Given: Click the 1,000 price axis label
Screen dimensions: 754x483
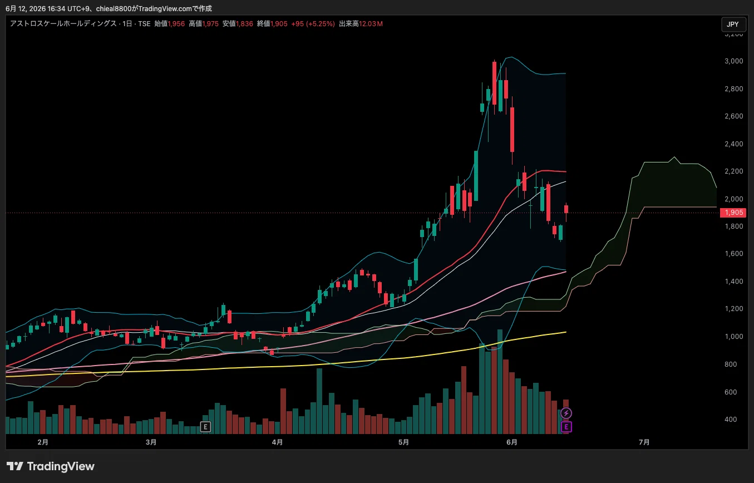Looking at the screenshot, I should [734, 337].
